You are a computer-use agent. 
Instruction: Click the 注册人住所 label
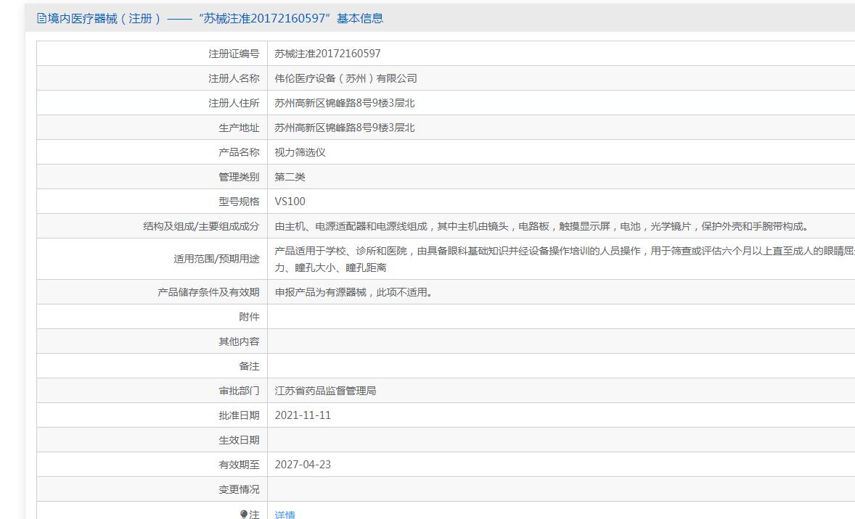[234, 102]
